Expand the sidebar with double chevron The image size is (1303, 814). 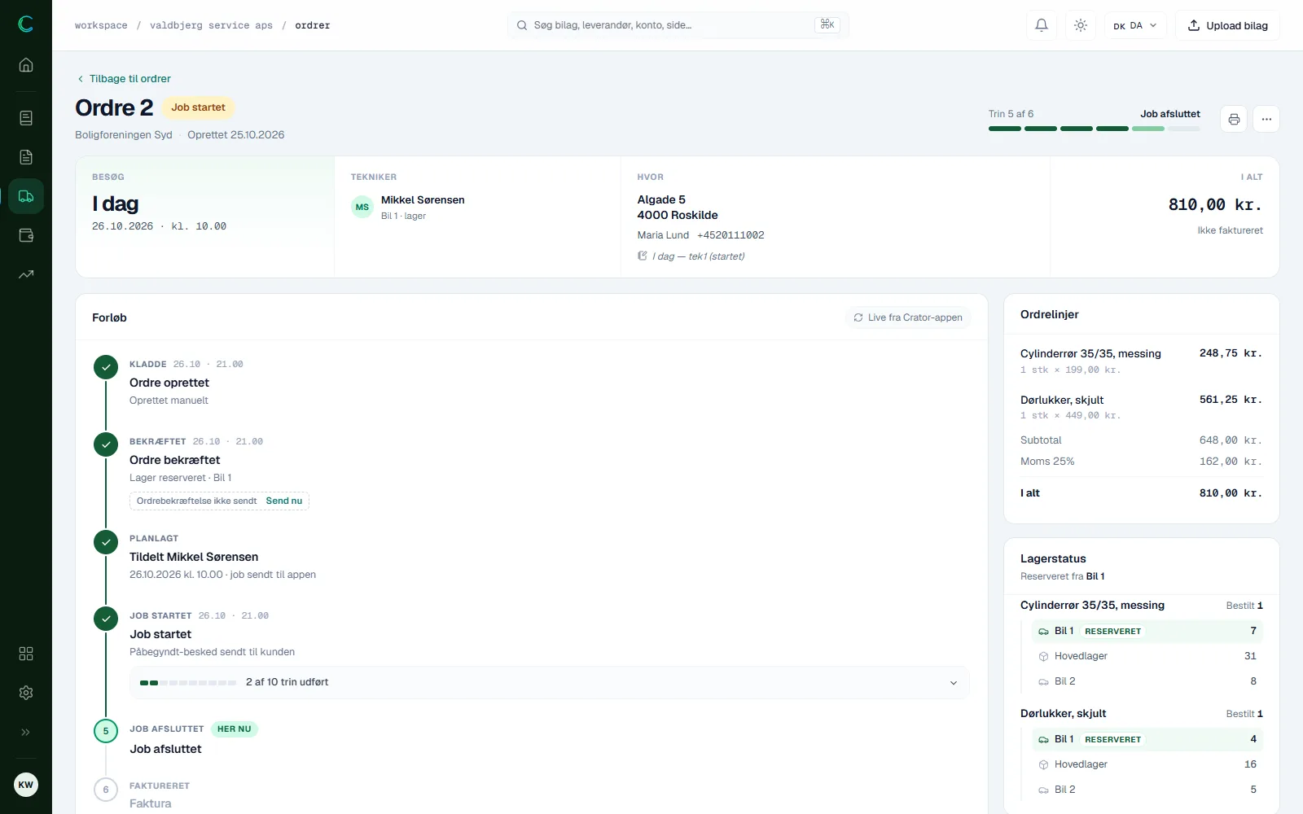pyautogui.click(x=26, y=732)
